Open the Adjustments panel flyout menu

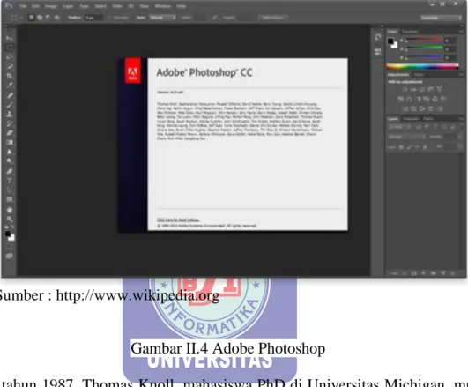point(462,75)
